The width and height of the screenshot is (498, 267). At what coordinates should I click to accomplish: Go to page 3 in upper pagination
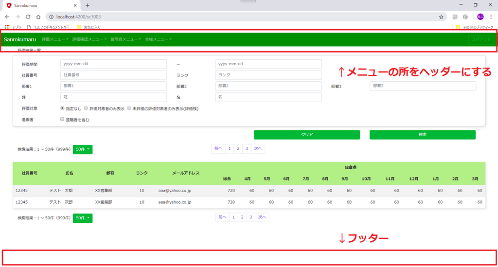coord(247,149)
